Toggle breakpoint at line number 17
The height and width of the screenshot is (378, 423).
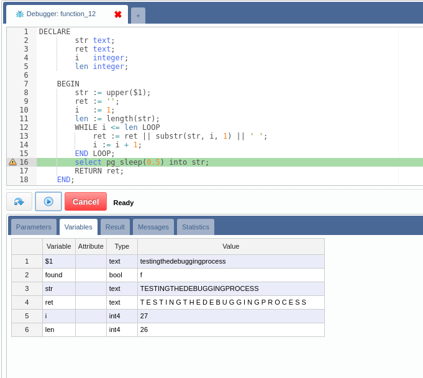pyautogui.click(x=24, y=171)
